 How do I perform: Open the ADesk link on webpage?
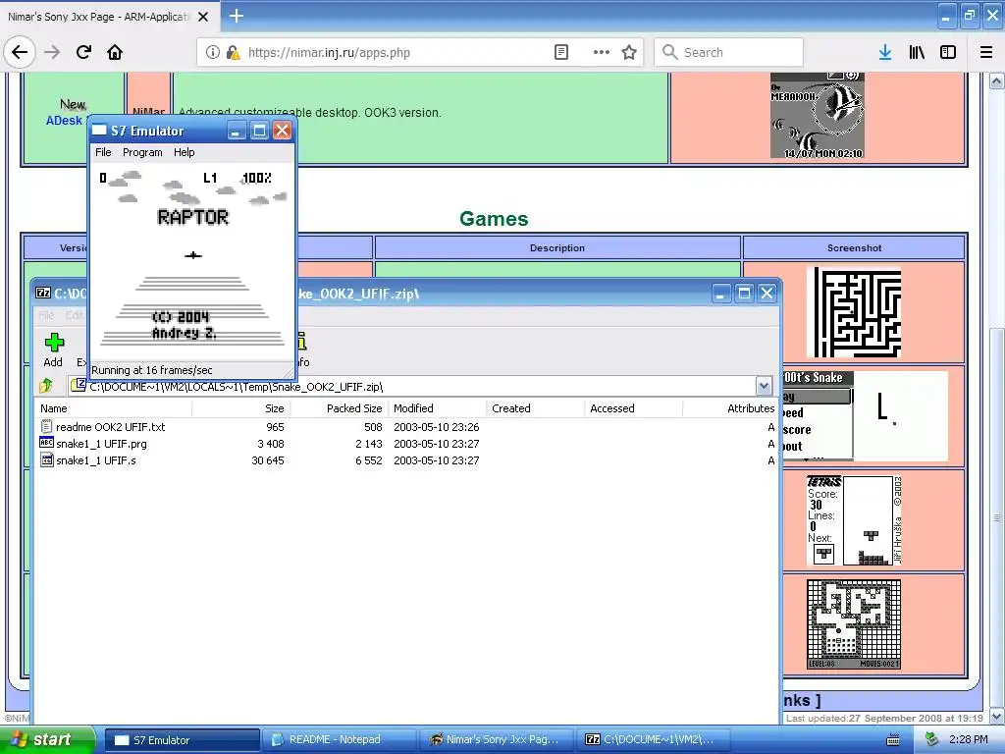coord(64,121)
